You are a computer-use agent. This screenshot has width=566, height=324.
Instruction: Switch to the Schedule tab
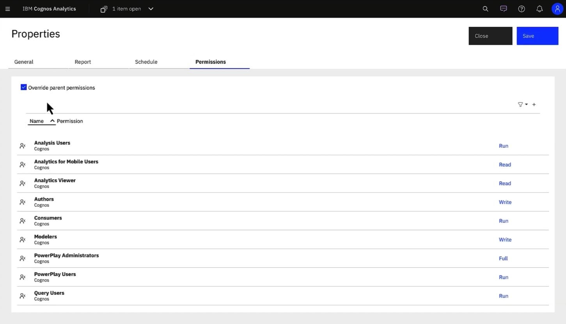click(146, 62)
